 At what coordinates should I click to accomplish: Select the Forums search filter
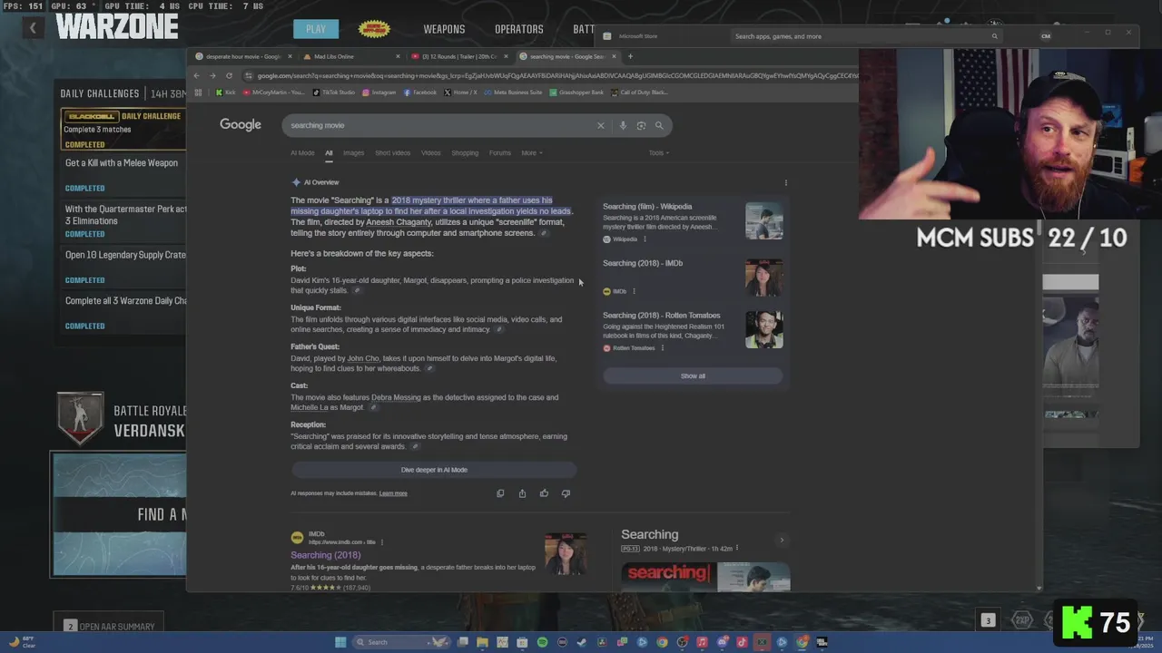click(x=500, y=152)
